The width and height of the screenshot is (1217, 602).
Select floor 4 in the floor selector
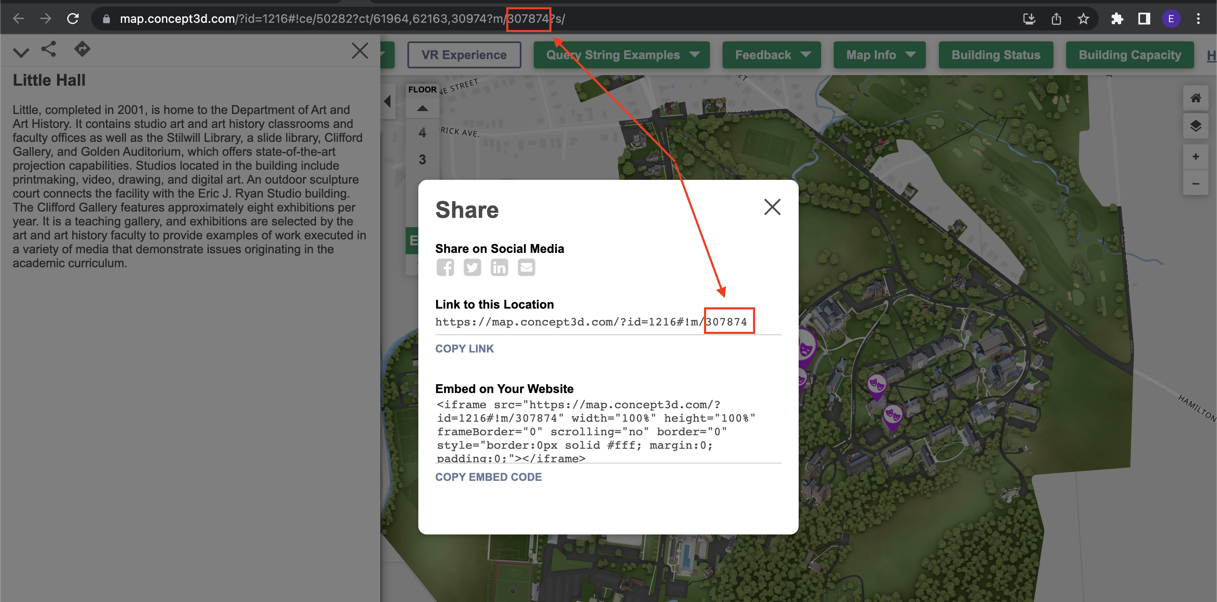423,133
